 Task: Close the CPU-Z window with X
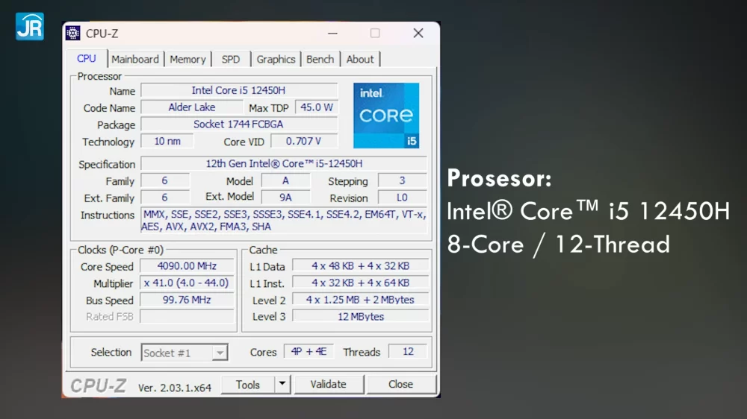(418, 34)
